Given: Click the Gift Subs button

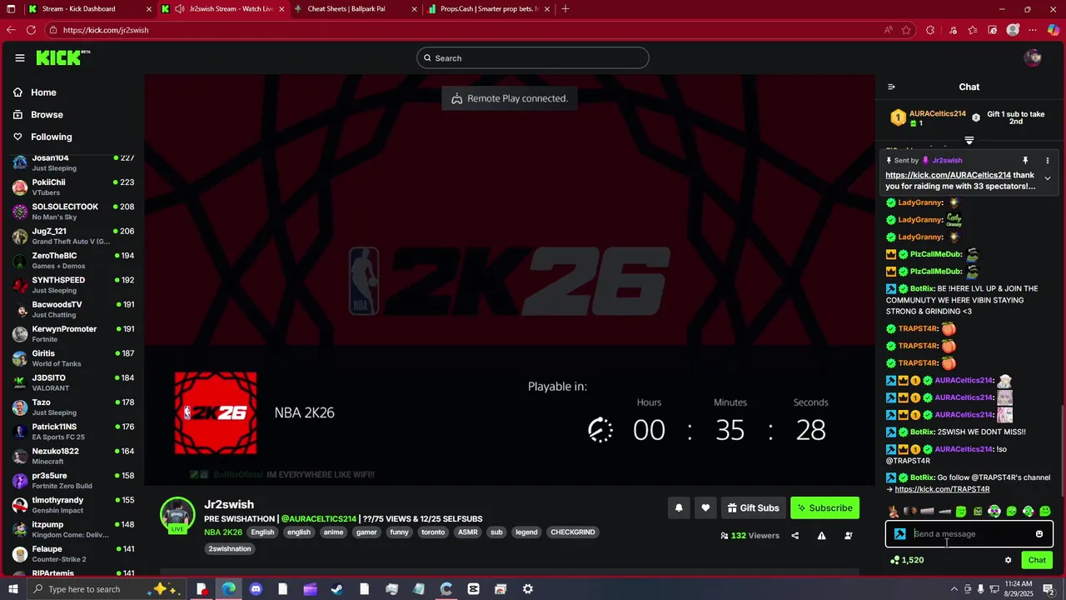Looking at the screenshot, I should tap(753, 507).
